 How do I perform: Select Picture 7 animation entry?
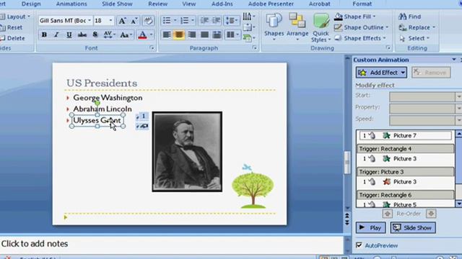point(405,135)
